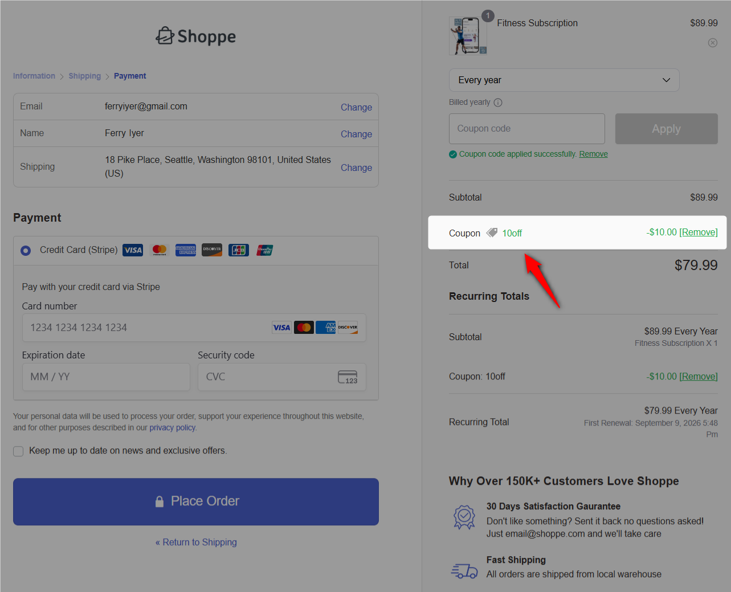
Task: Click the UnionPay card icon
Action: [264, 250]
